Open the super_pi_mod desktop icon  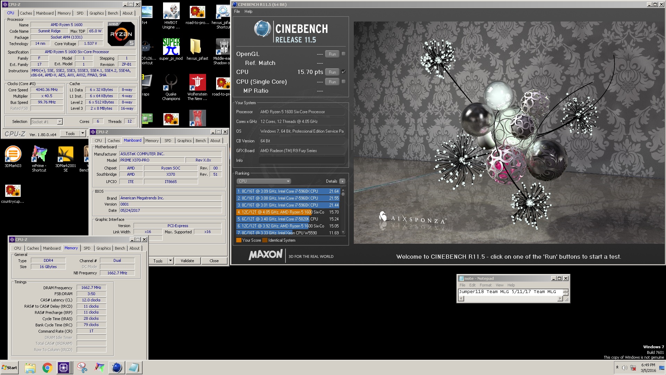click(171, 49)
